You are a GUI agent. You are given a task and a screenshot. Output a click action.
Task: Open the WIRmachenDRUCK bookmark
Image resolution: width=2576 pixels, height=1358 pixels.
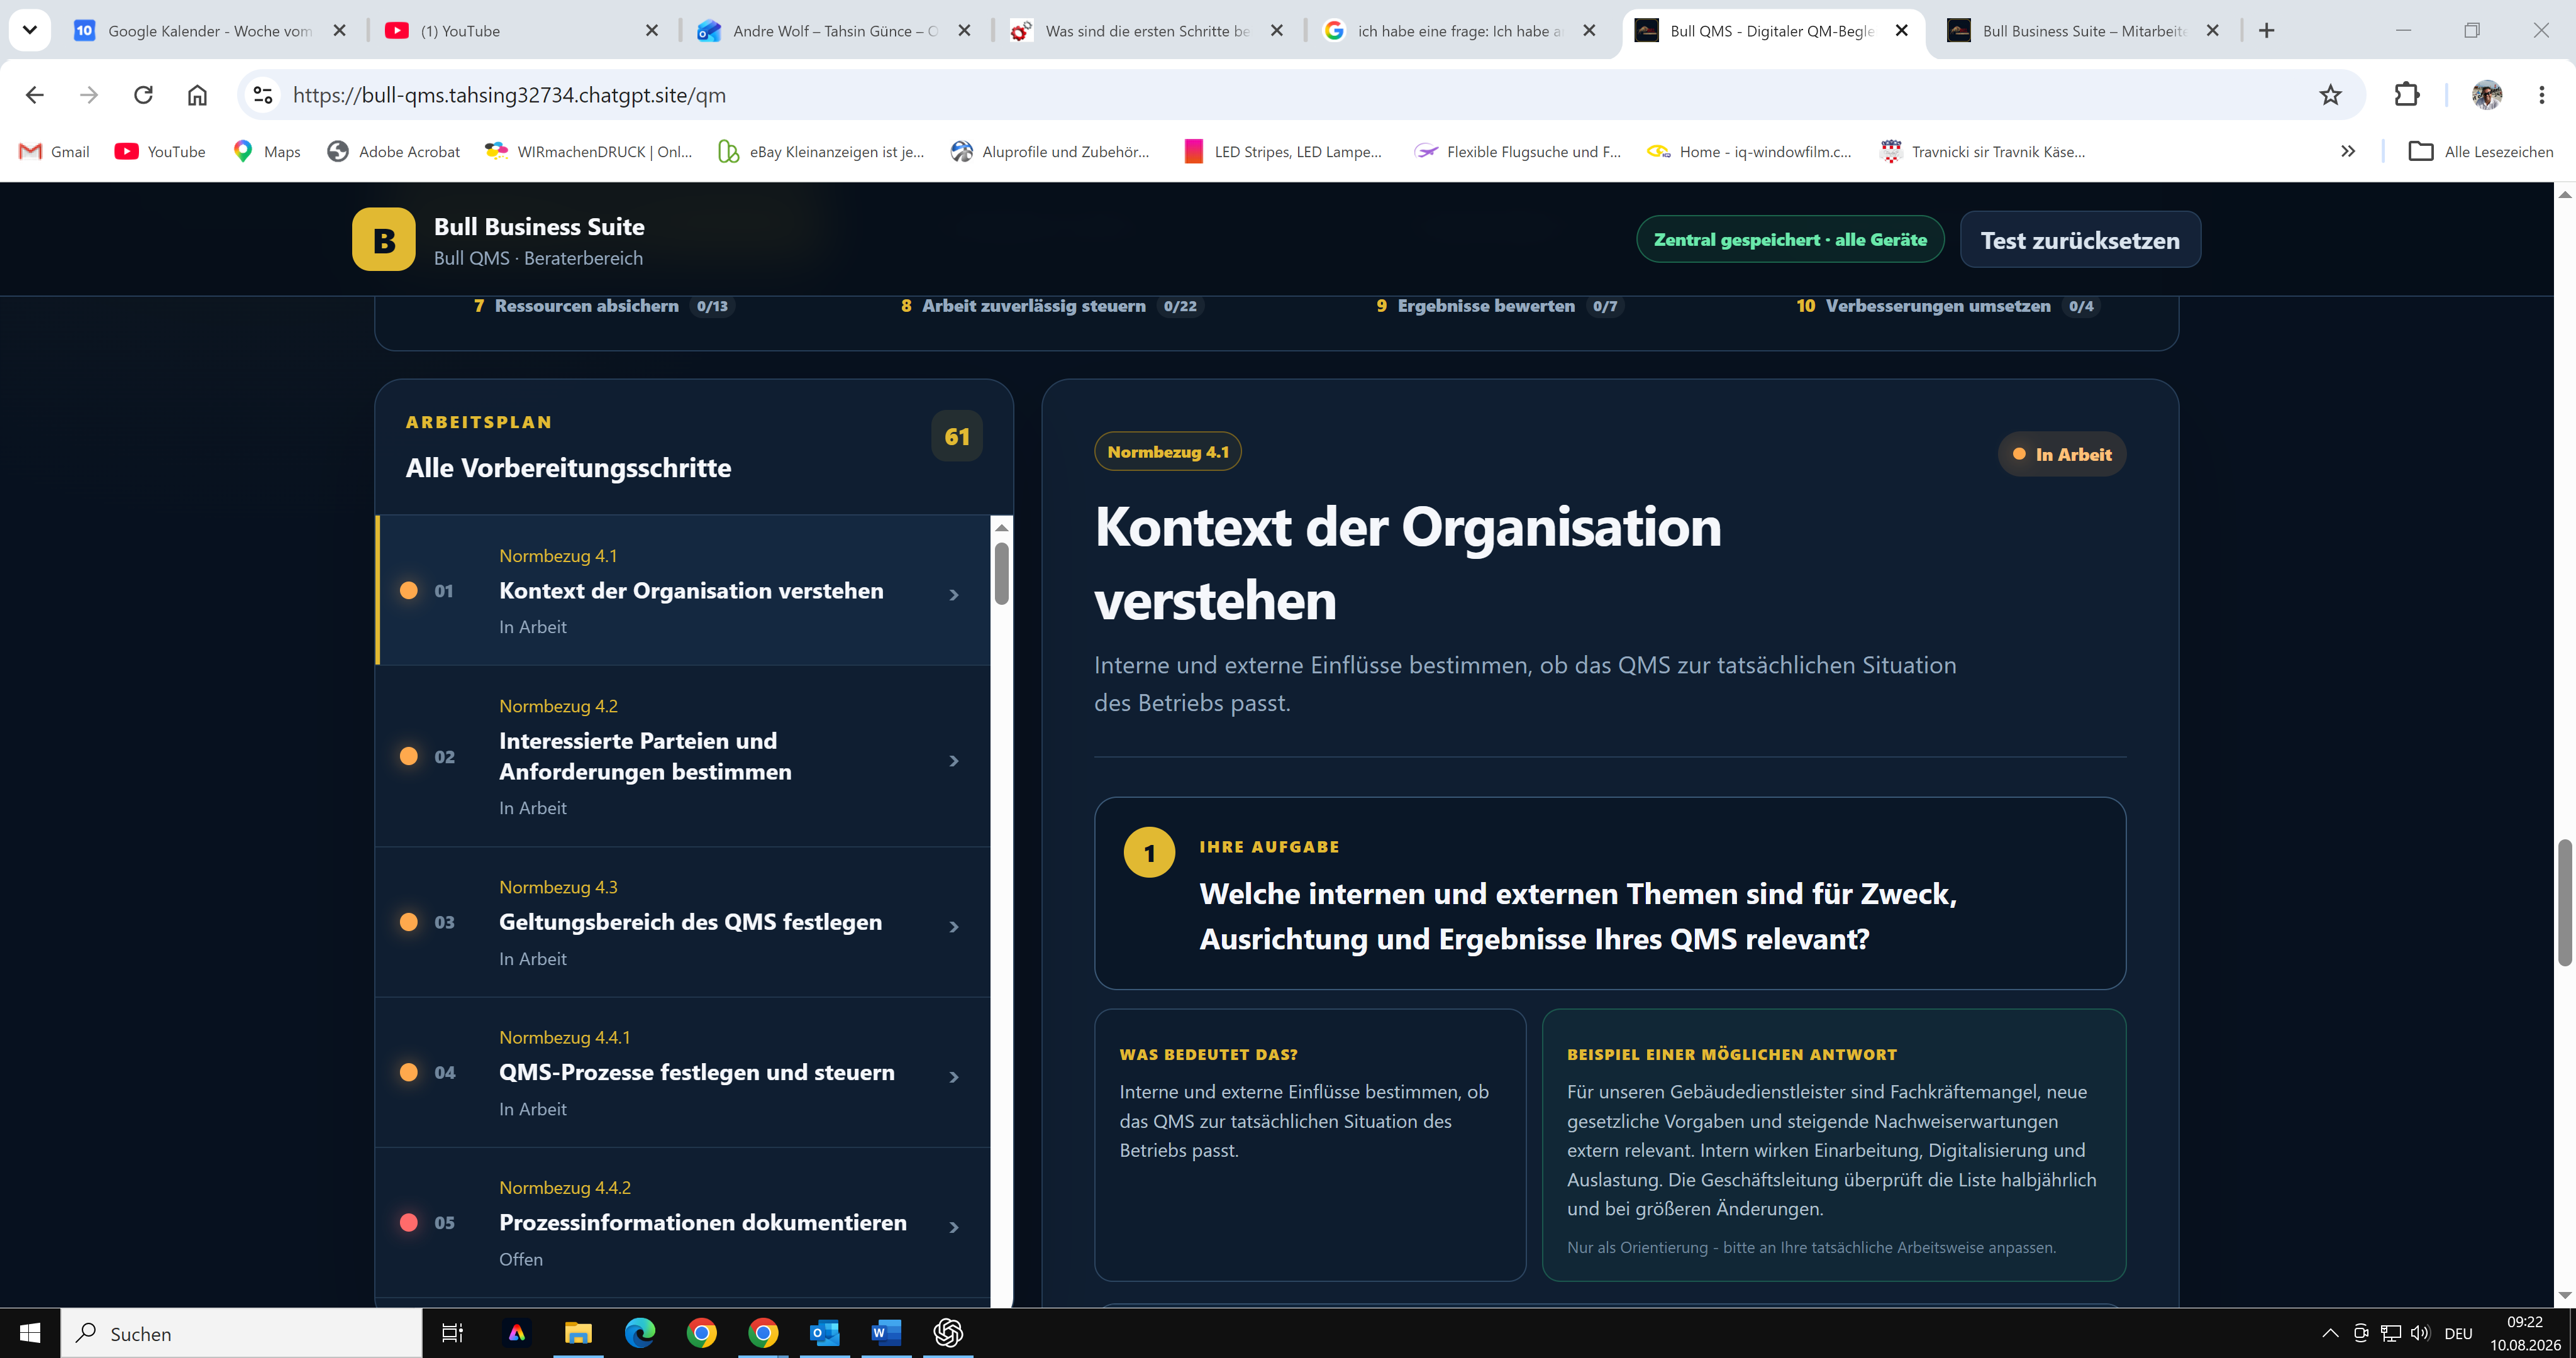tap(588, 151)
